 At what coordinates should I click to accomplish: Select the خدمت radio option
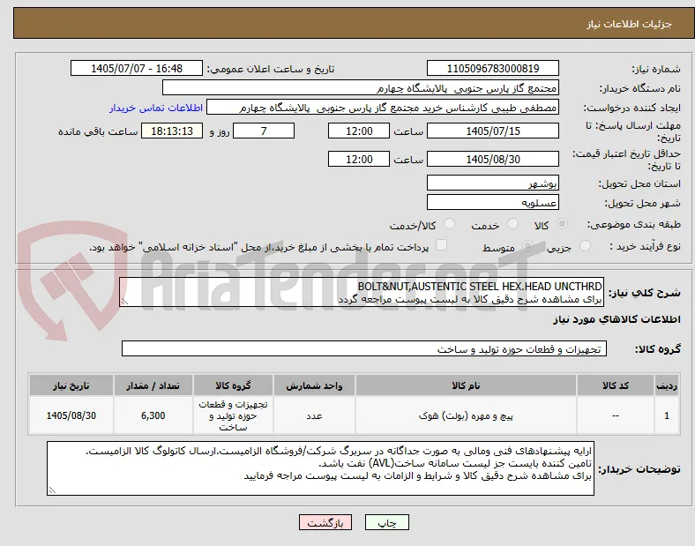[x=512, y=224]
